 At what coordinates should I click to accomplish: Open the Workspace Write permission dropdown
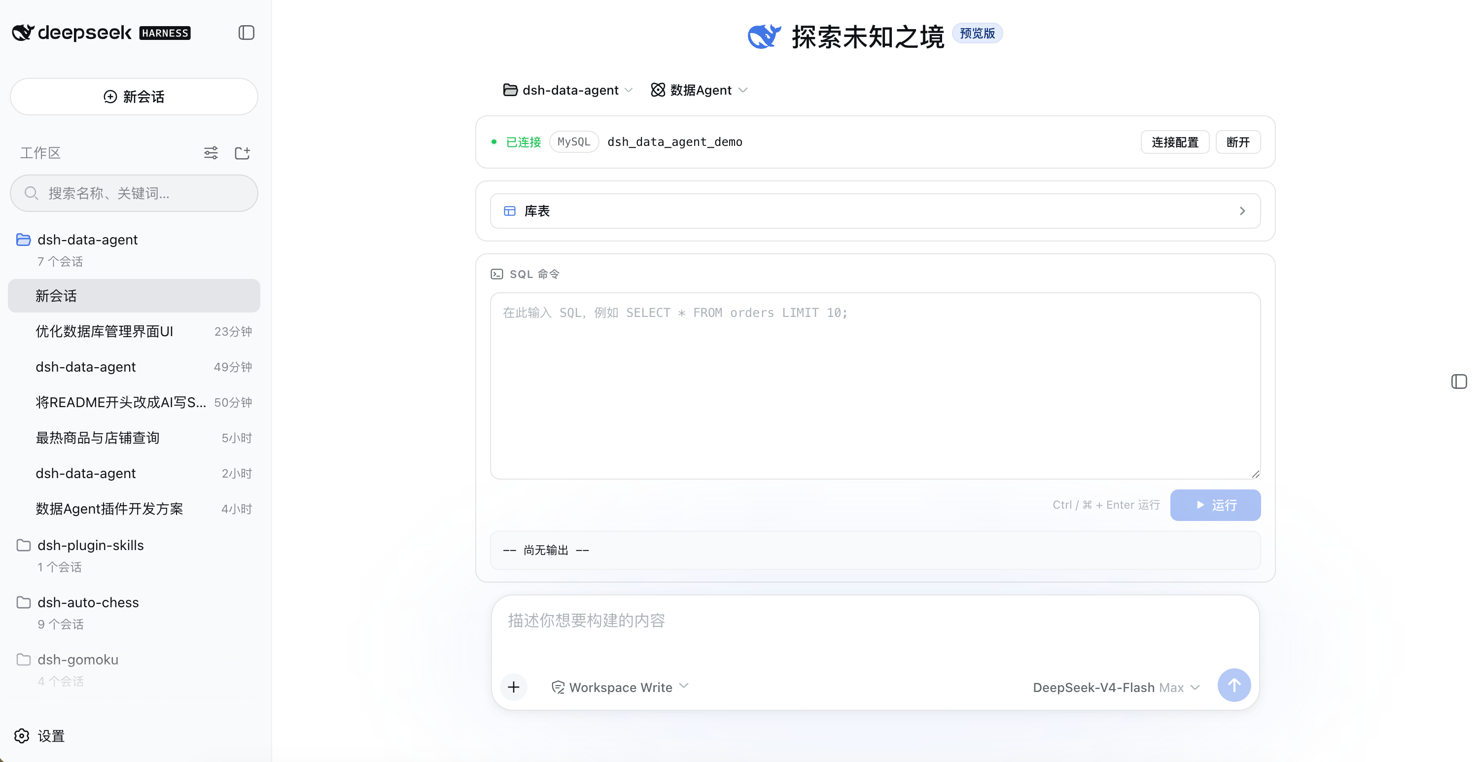pyautogui.click(x=620, y=687)
